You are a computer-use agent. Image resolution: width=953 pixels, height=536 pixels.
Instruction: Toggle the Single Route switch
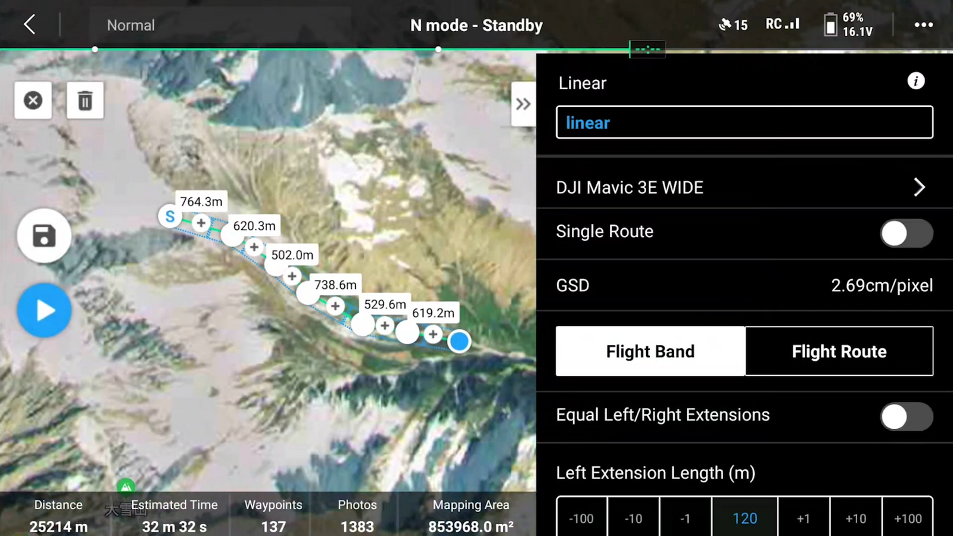(x=906, y=233)
